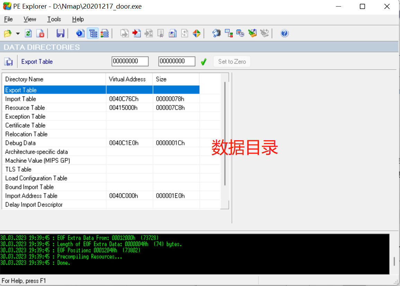Select the Import Address Table row
The width and height of the screenshot is (400, 286).
[101, 196]
